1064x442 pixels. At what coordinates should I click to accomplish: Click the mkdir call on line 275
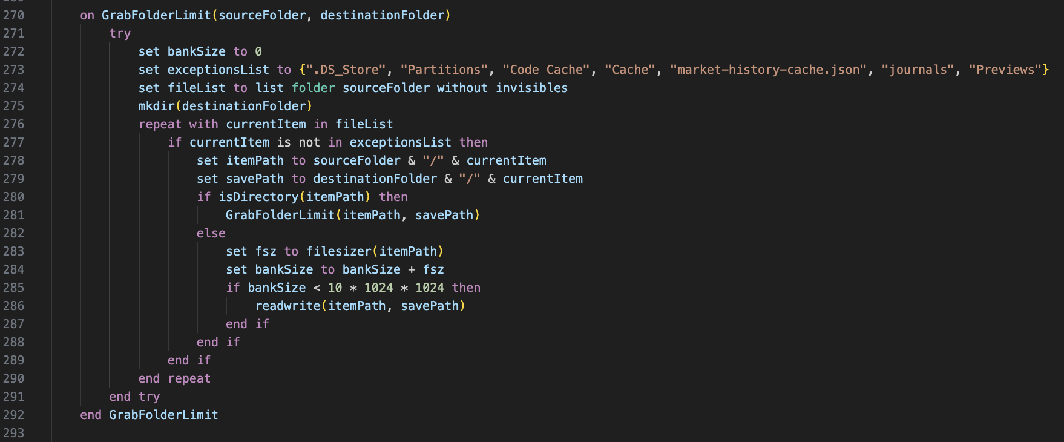[156, 106]
